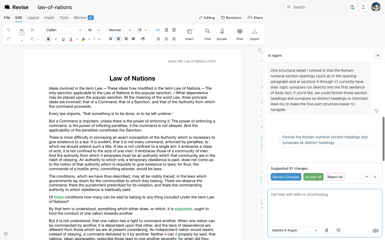Click the cube icon in AI prompt box

click(338, 230)
